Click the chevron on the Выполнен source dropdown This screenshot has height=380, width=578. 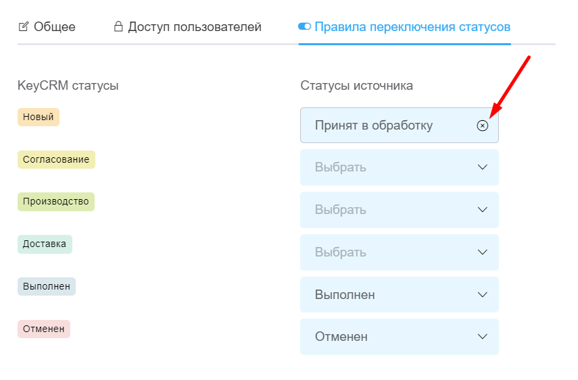coord(482,295)
